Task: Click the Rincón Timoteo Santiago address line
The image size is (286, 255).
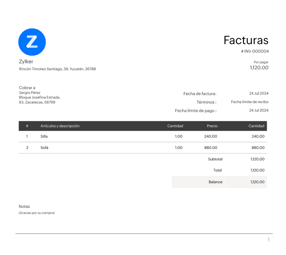Action: click(57, 69)
